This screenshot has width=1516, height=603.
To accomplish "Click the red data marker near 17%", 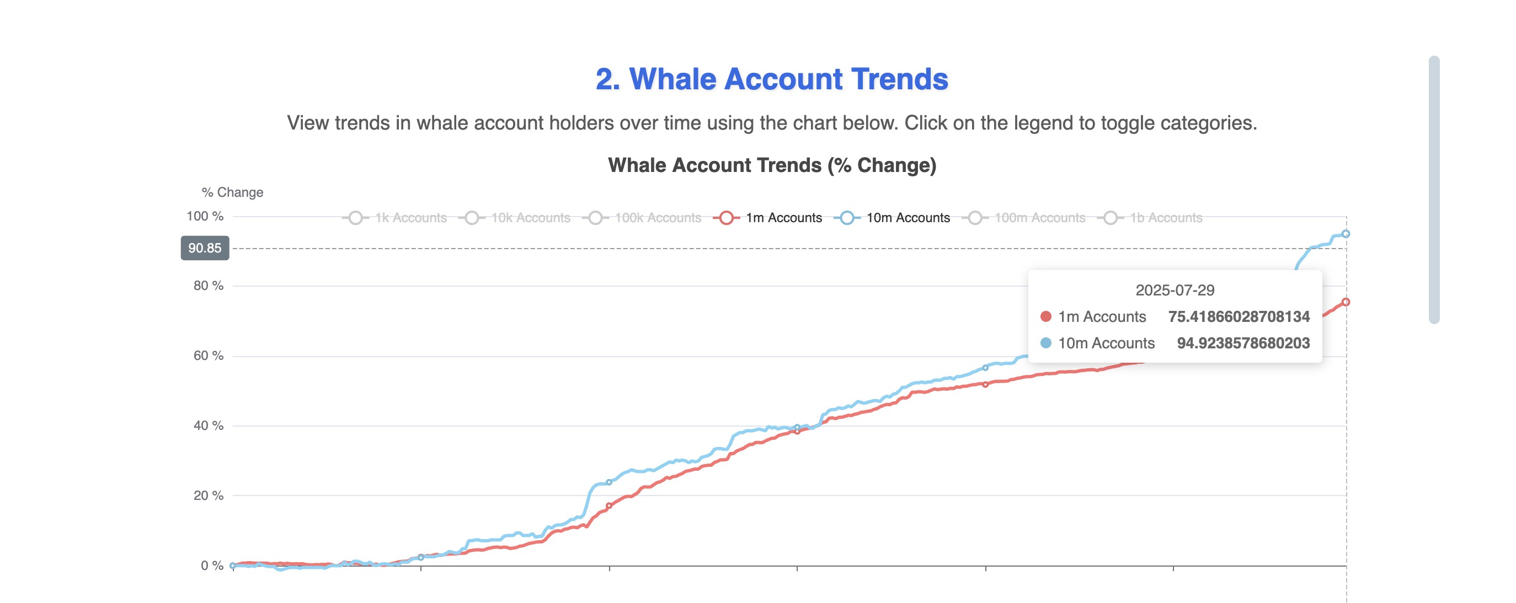I will (x=609, y=506).
